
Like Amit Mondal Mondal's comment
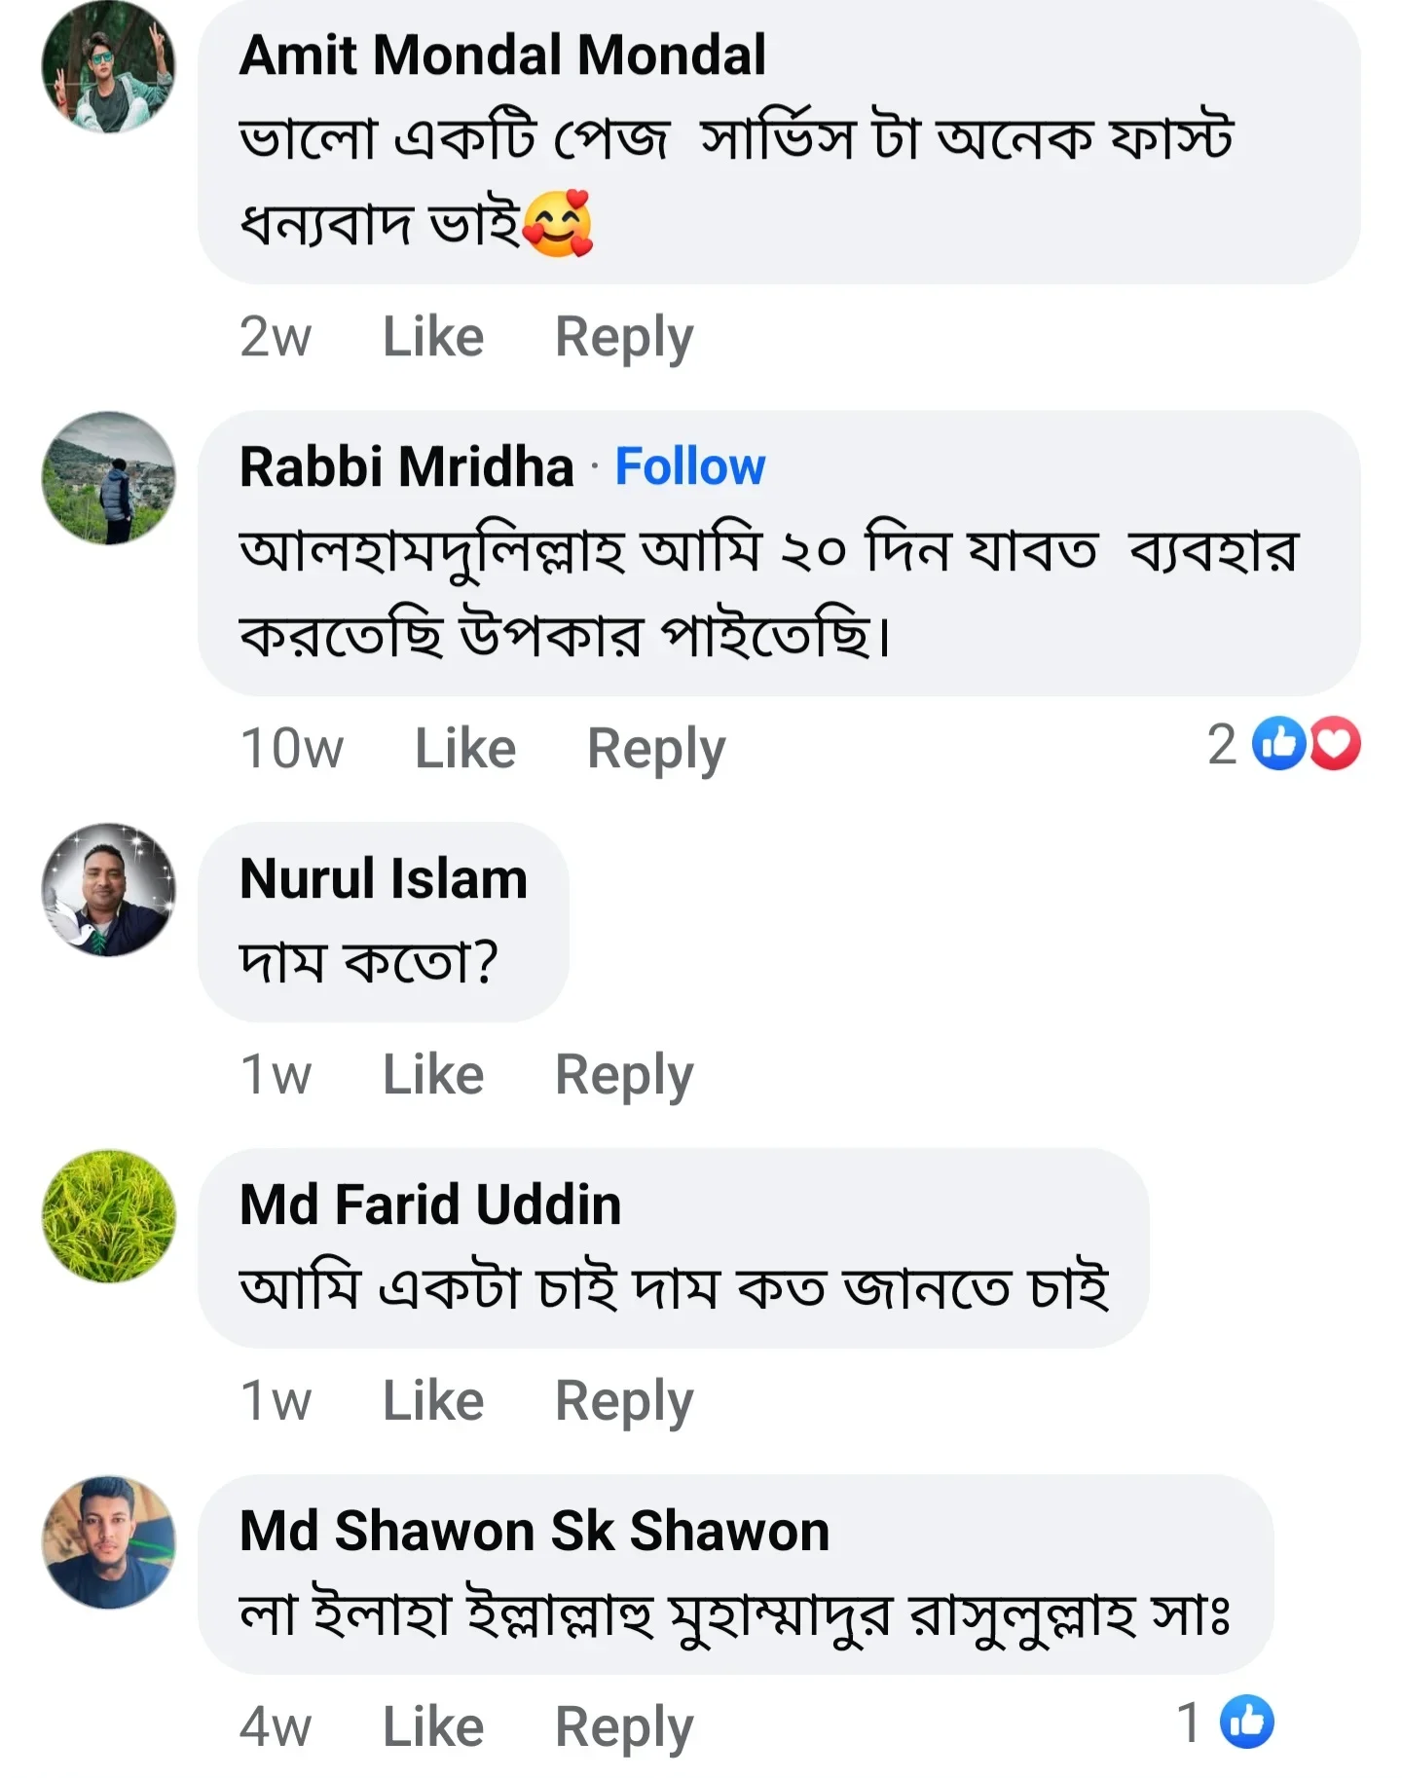click(x=432, y=334)
